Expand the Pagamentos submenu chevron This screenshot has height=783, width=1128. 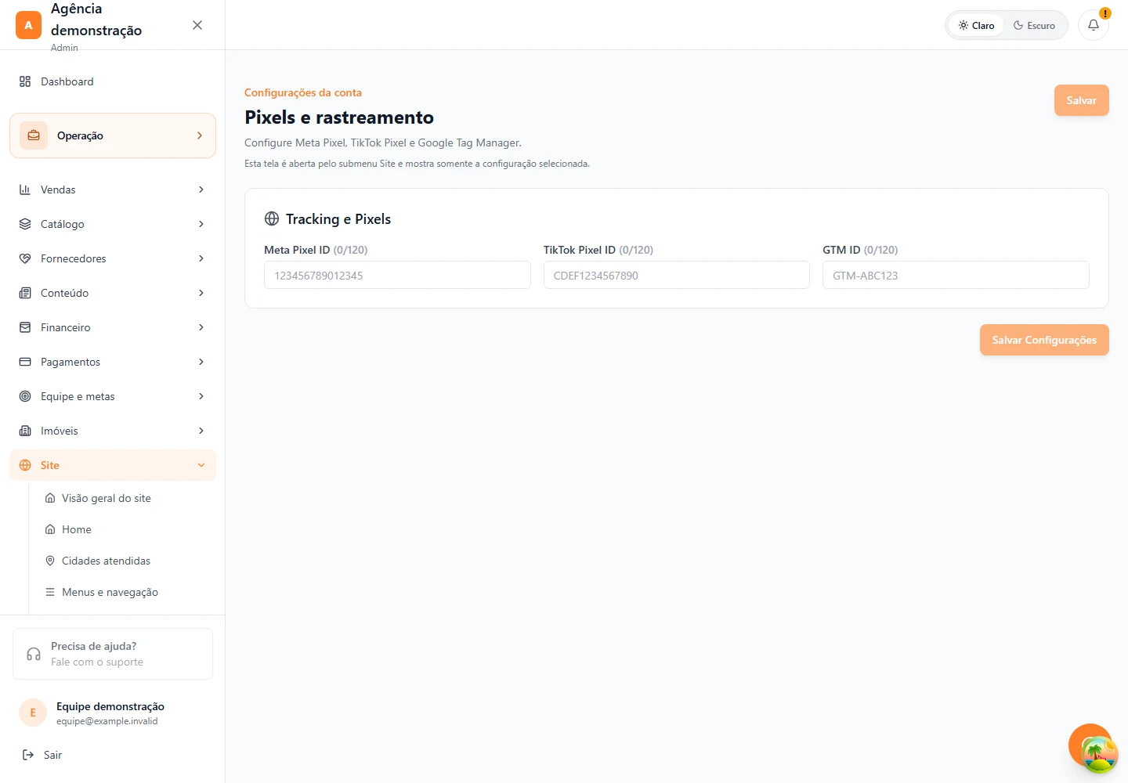201,362
